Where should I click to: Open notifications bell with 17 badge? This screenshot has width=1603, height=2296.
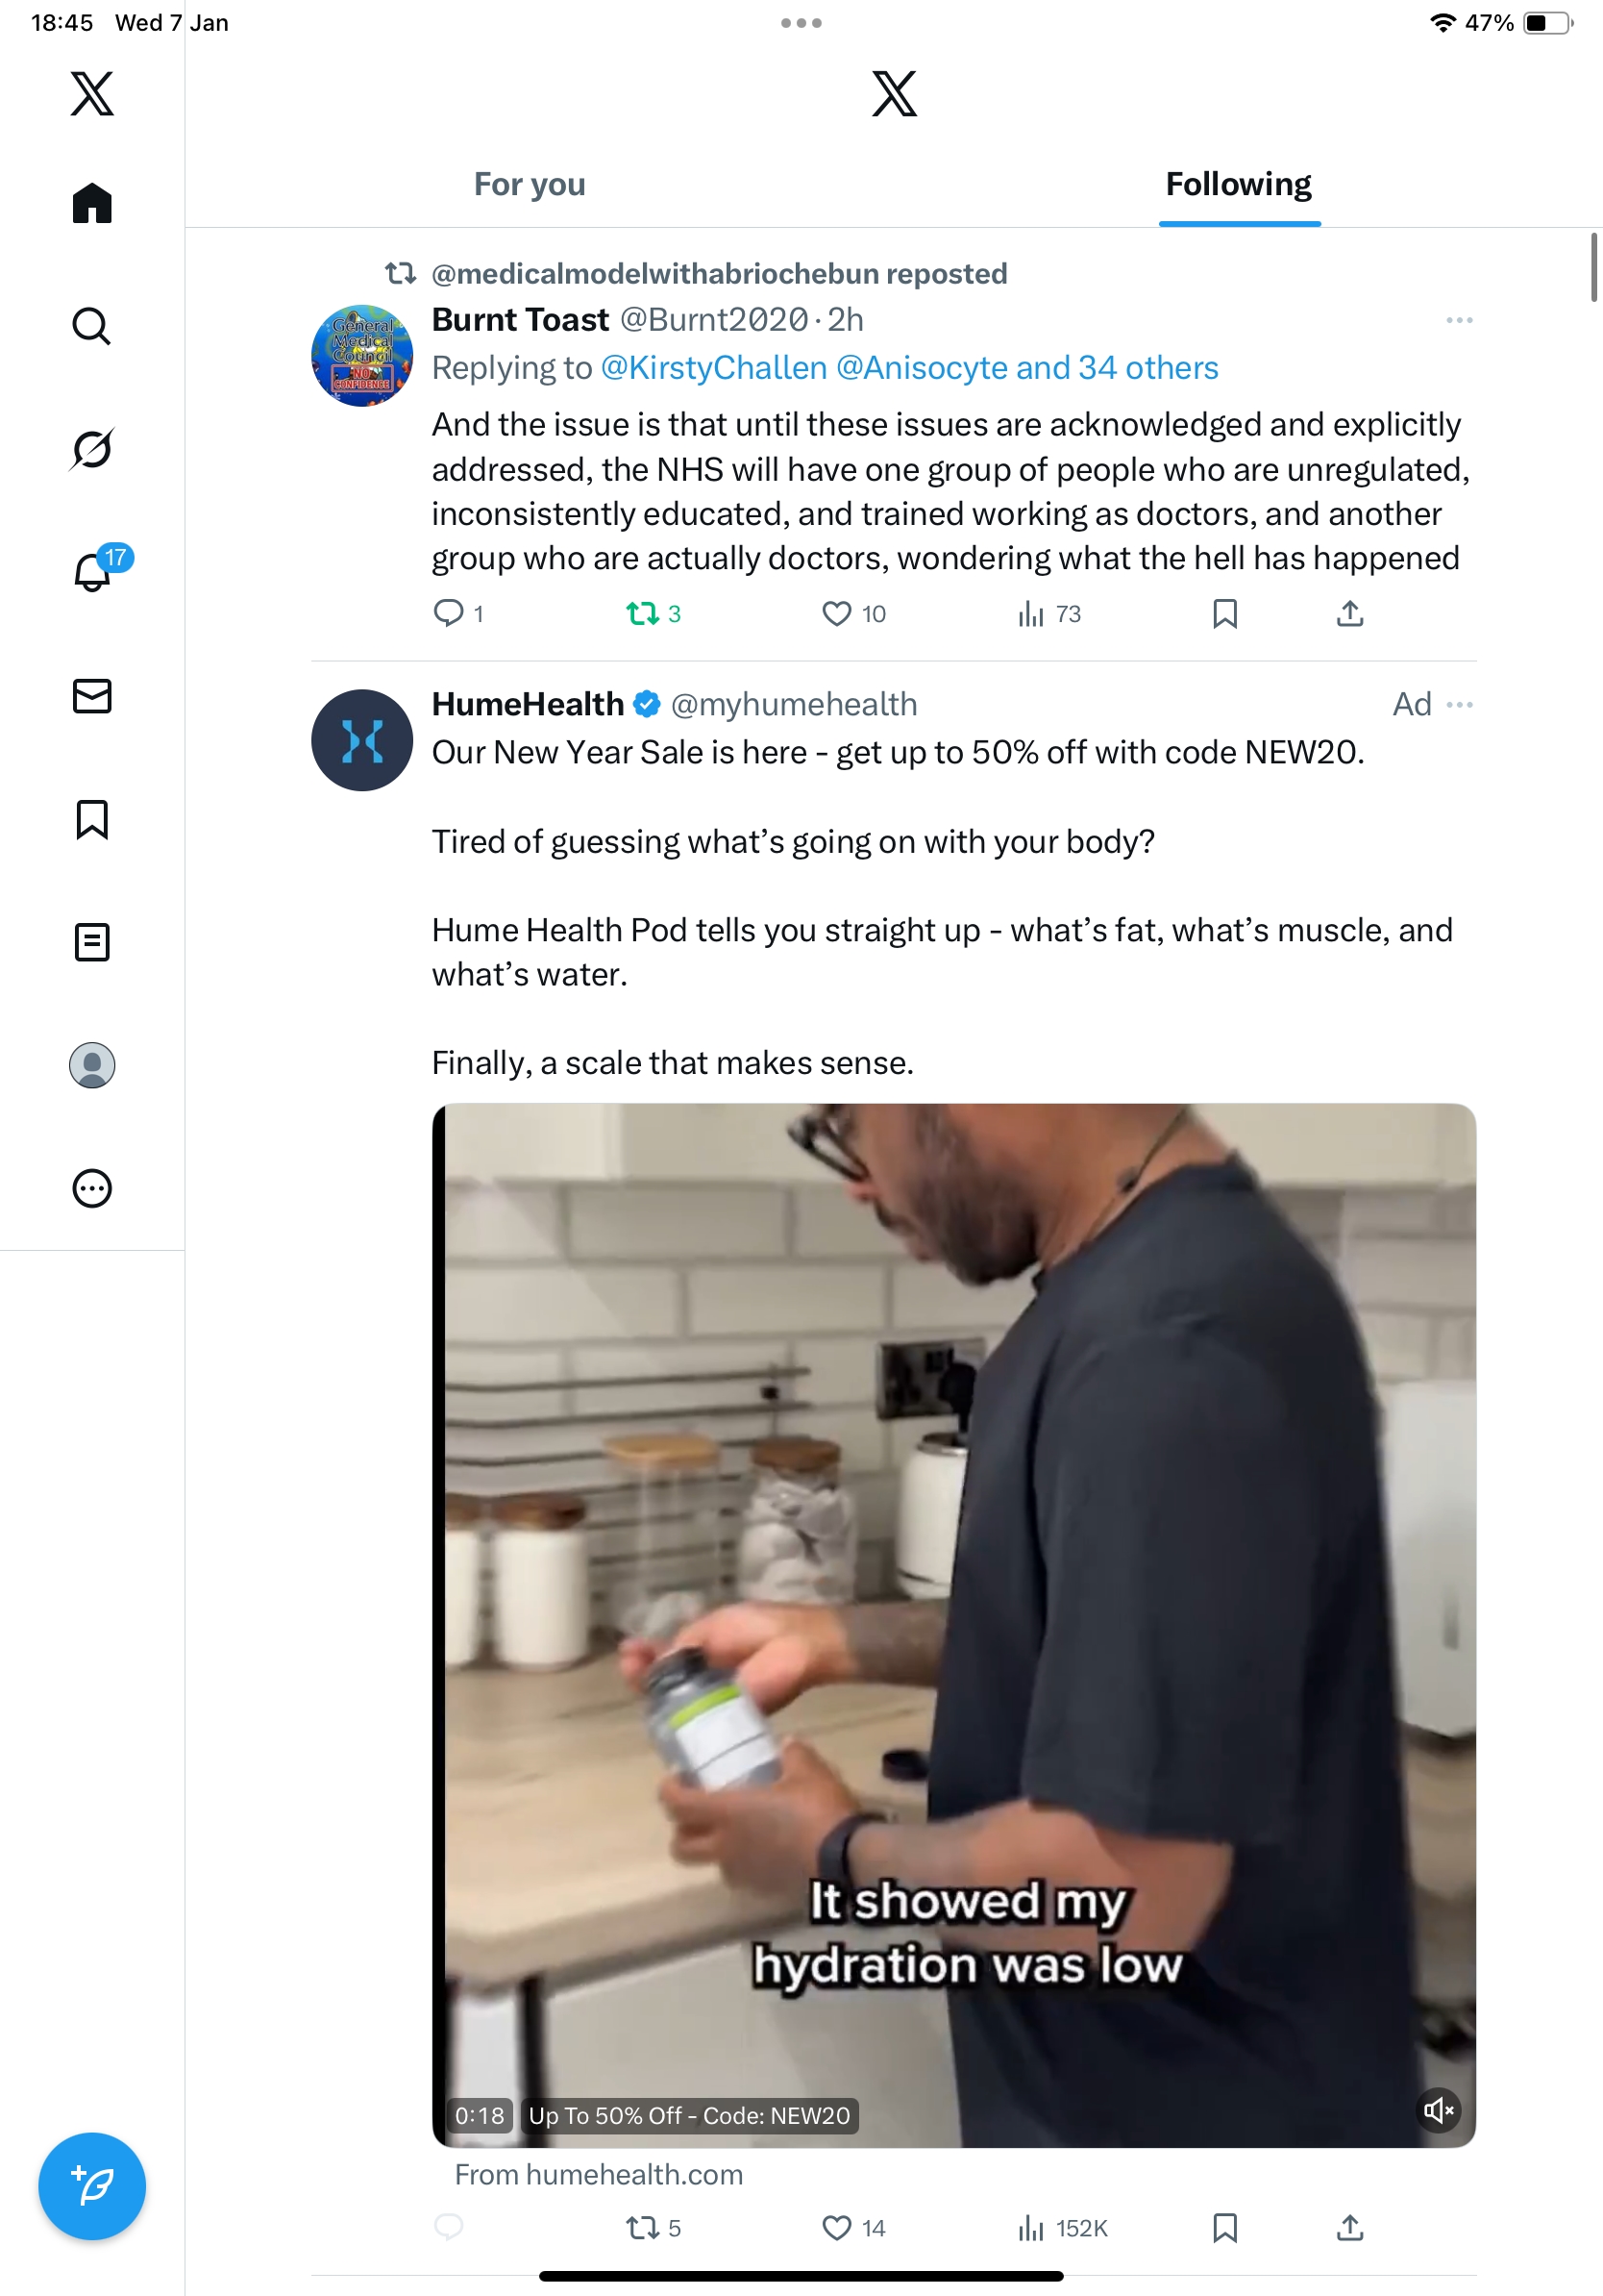click(x=93, y=572)
